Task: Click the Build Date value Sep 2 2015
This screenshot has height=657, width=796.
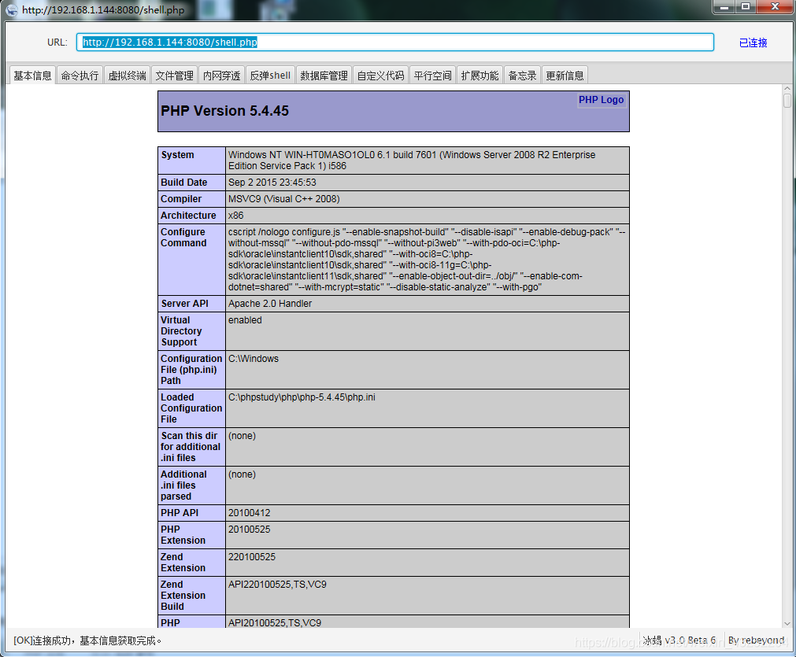Action: pyautogui.click(x=272, y=182)
